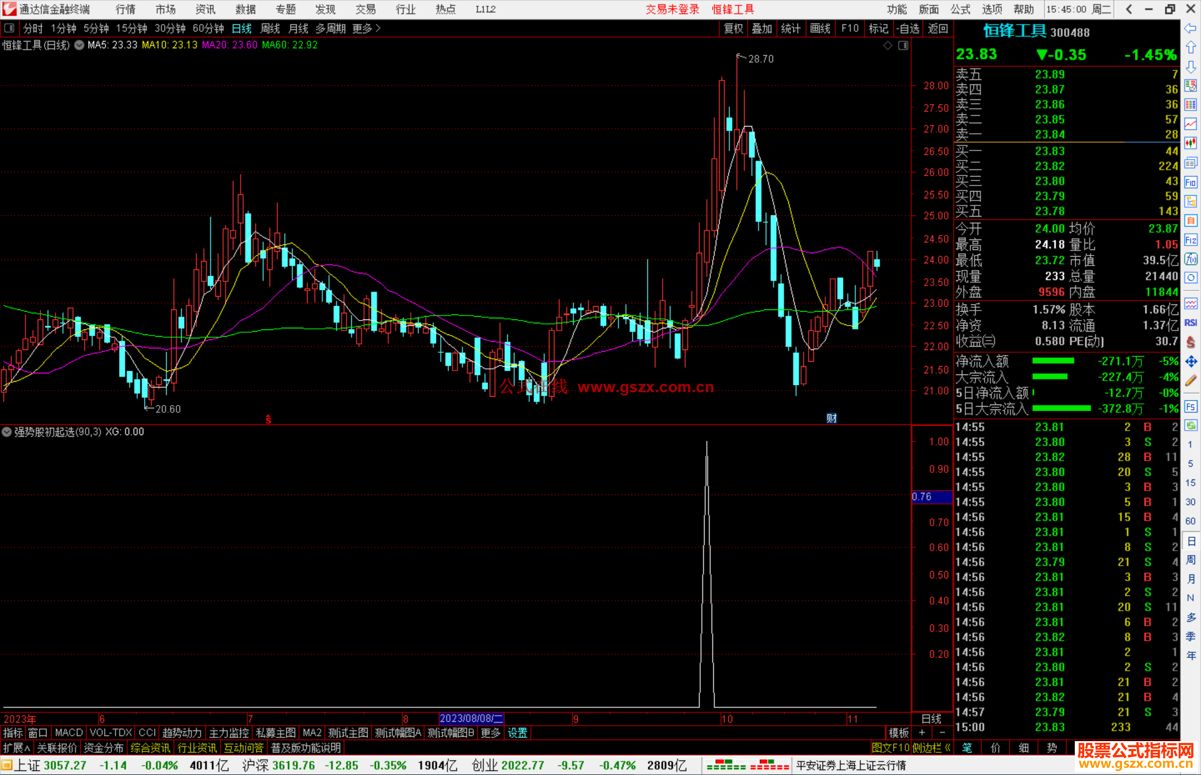Click the green 净流入额 flow bar
Screen dimensions: 1201x775
1053,361
